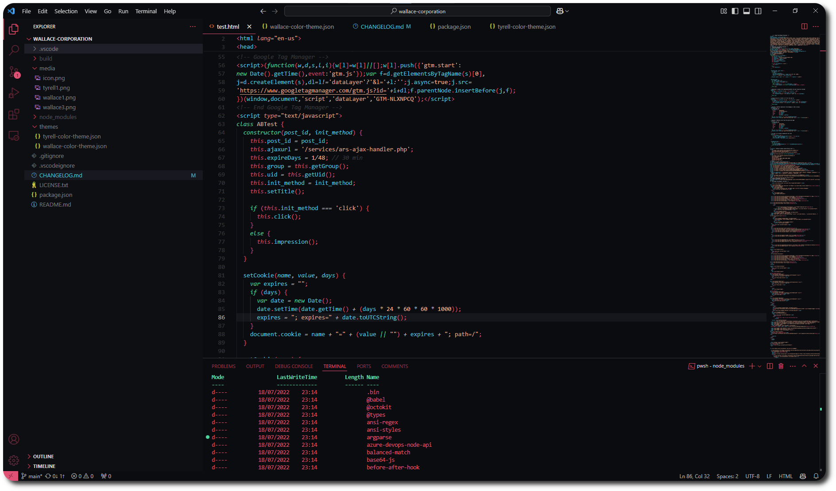Click the Explorer more actions ellipsis
Screen dimensions: 836x491
point(193,27)
